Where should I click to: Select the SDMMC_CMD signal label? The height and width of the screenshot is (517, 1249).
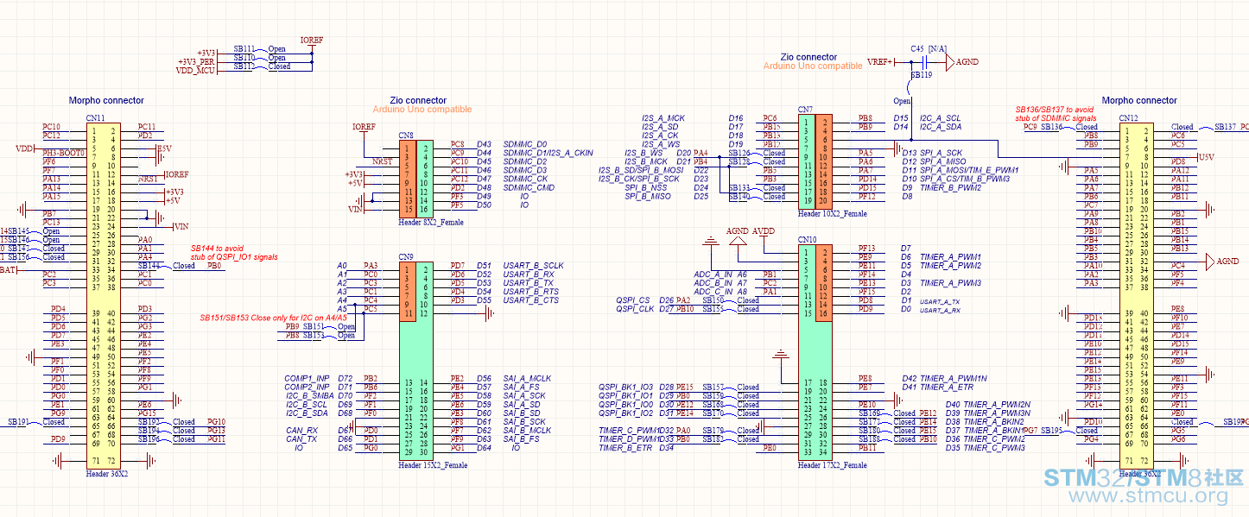528,187
